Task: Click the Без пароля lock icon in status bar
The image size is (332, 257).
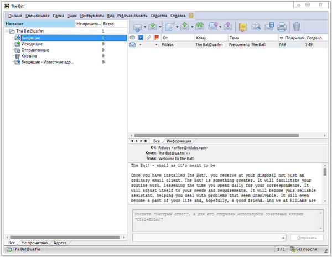Action: 293,249
